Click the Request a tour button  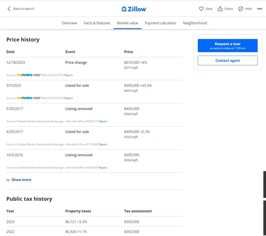click(228, 45)
